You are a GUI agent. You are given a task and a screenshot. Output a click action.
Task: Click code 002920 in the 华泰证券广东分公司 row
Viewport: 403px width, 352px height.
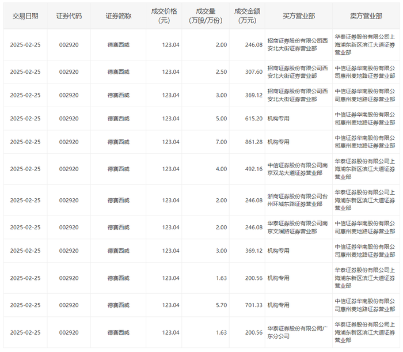[69, 332]
